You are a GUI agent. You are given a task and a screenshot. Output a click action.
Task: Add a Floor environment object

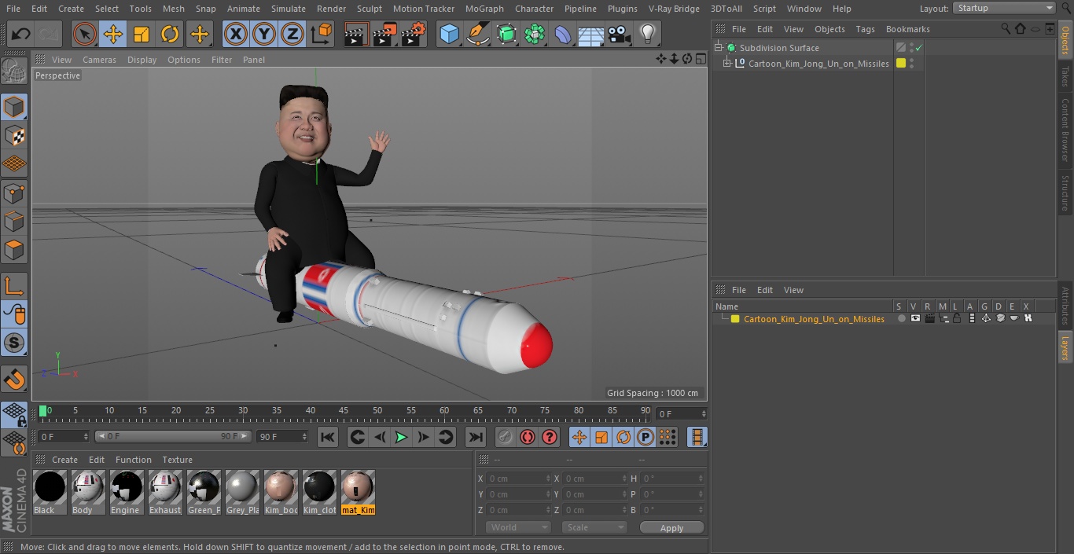pos(590,34)
